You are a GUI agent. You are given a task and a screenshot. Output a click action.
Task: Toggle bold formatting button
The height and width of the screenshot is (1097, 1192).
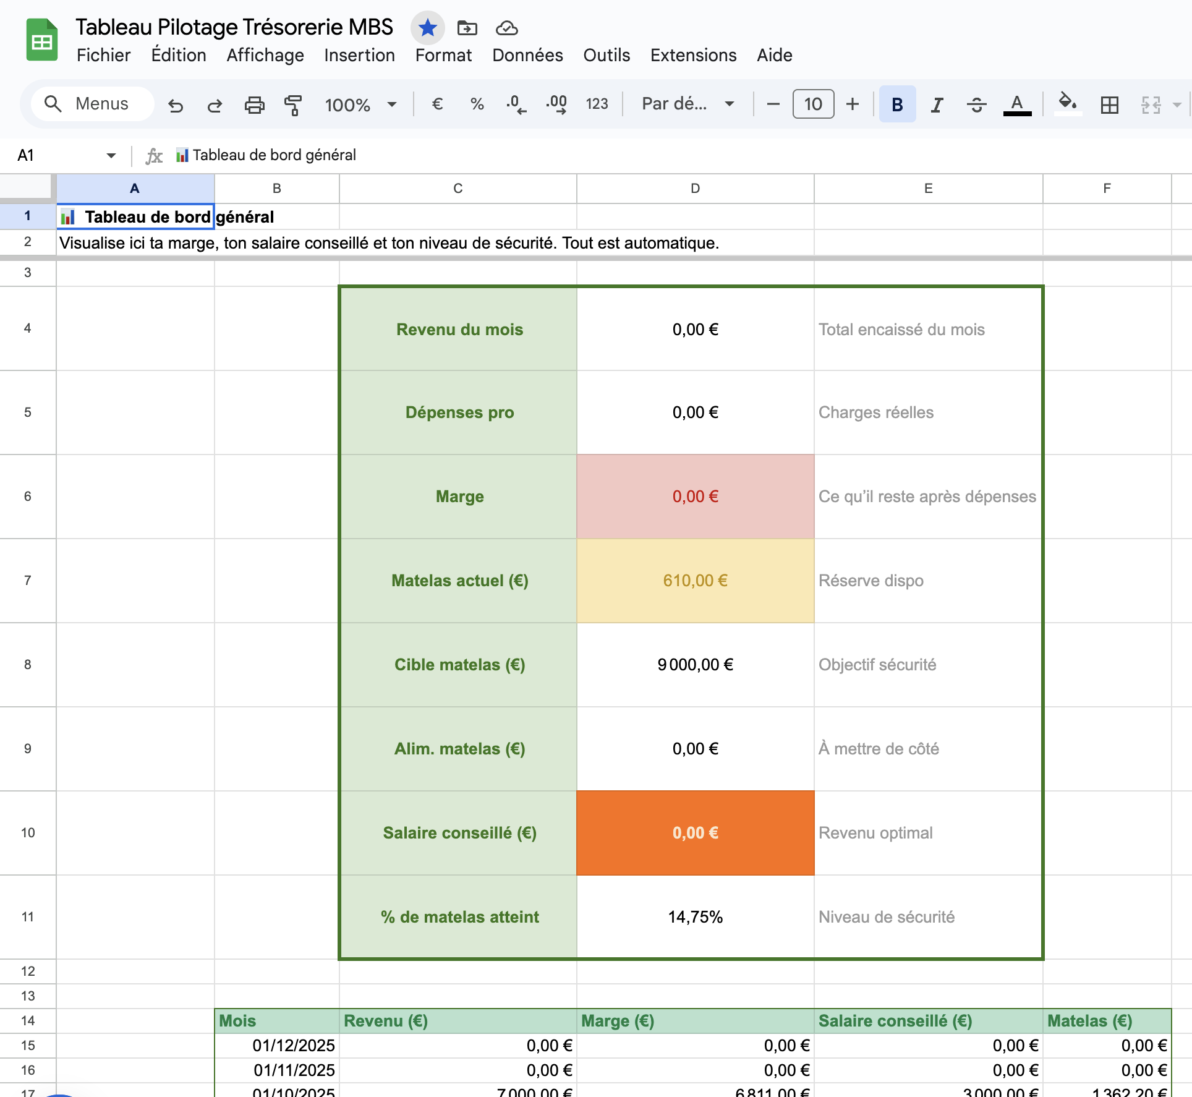[x=897, y=105]
